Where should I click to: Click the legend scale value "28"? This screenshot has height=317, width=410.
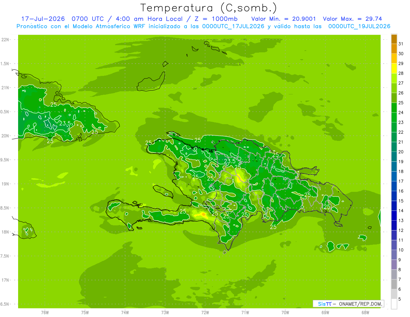coord(401,73)
